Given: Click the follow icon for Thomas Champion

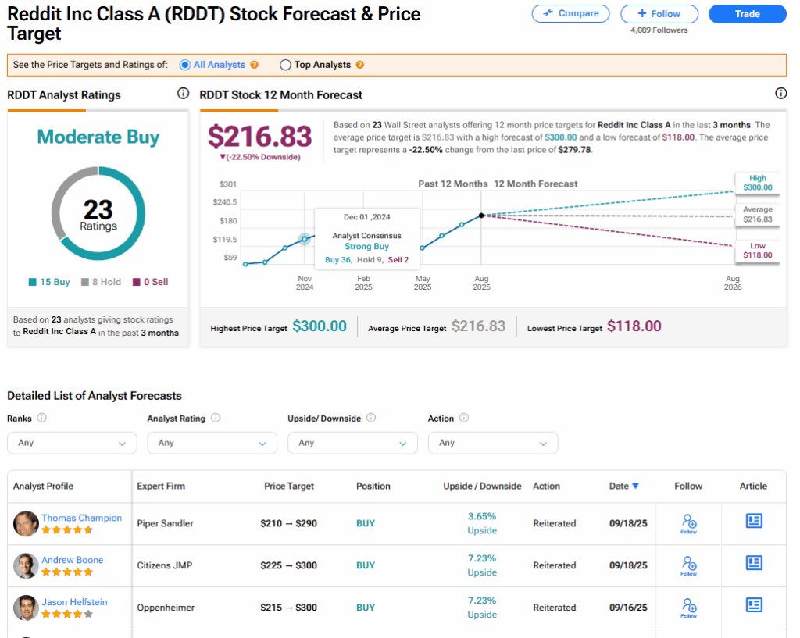Looking at the screenshot, I should coord(688,522).
